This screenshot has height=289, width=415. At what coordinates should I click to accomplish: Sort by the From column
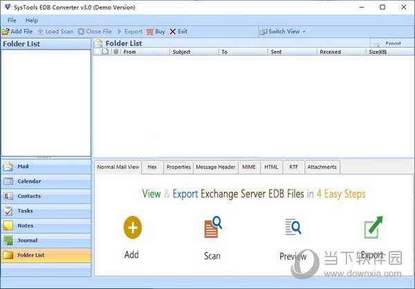(x=145, y=52)
